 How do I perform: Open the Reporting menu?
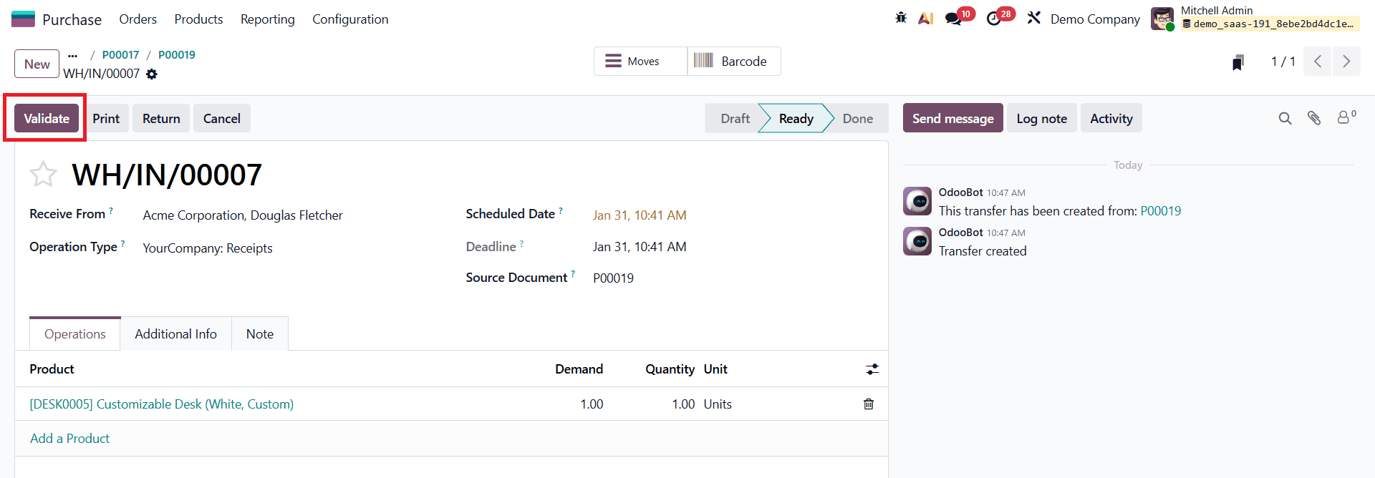pos(267,19)
